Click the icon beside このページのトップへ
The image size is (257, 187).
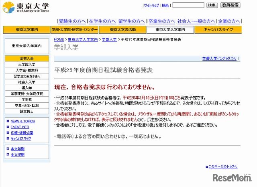207,167
